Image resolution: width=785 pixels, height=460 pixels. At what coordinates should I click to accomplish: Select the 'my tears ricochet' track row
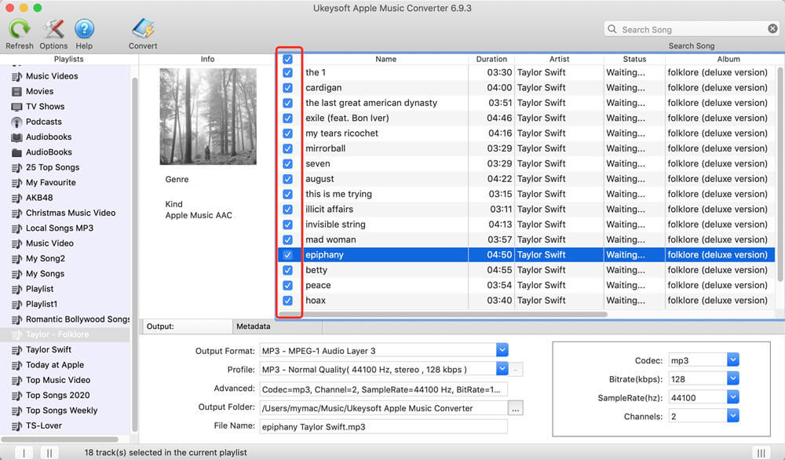[x=526, y=133]
